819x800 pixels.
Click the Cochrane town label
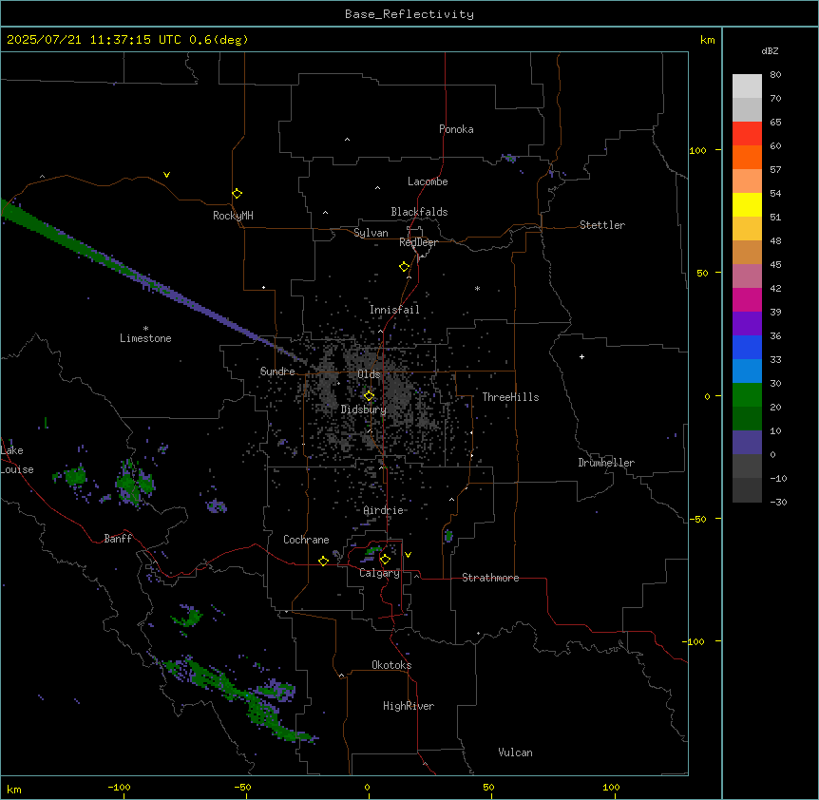coord(306,540)
